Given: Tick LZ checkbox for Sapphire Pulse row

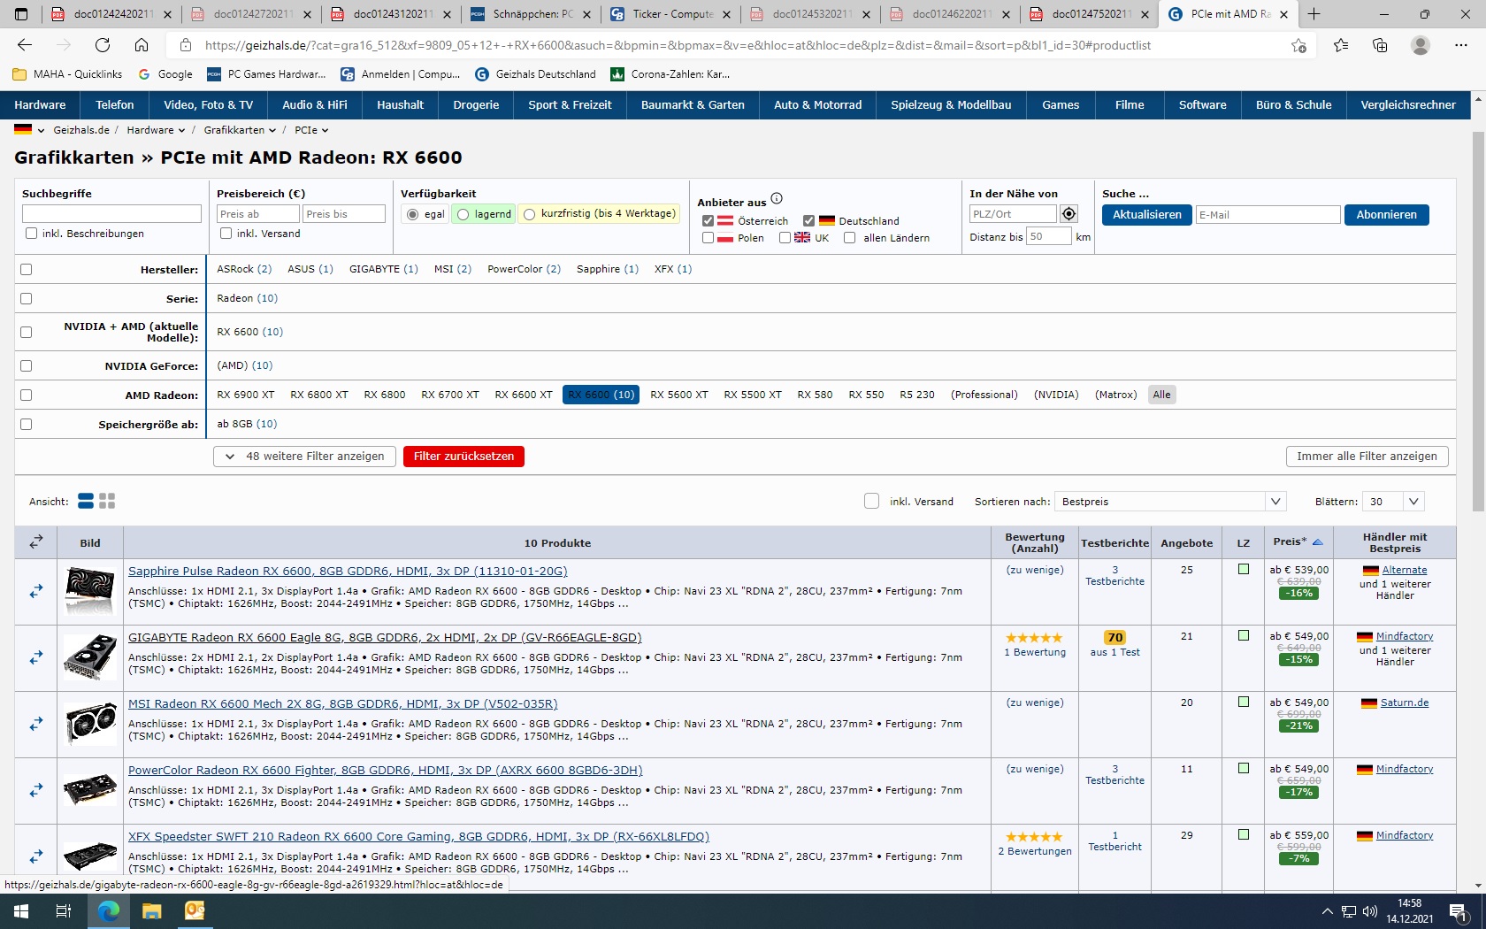Looking at the screenshot, I should pyautogui.click(x=1244, y=570).
